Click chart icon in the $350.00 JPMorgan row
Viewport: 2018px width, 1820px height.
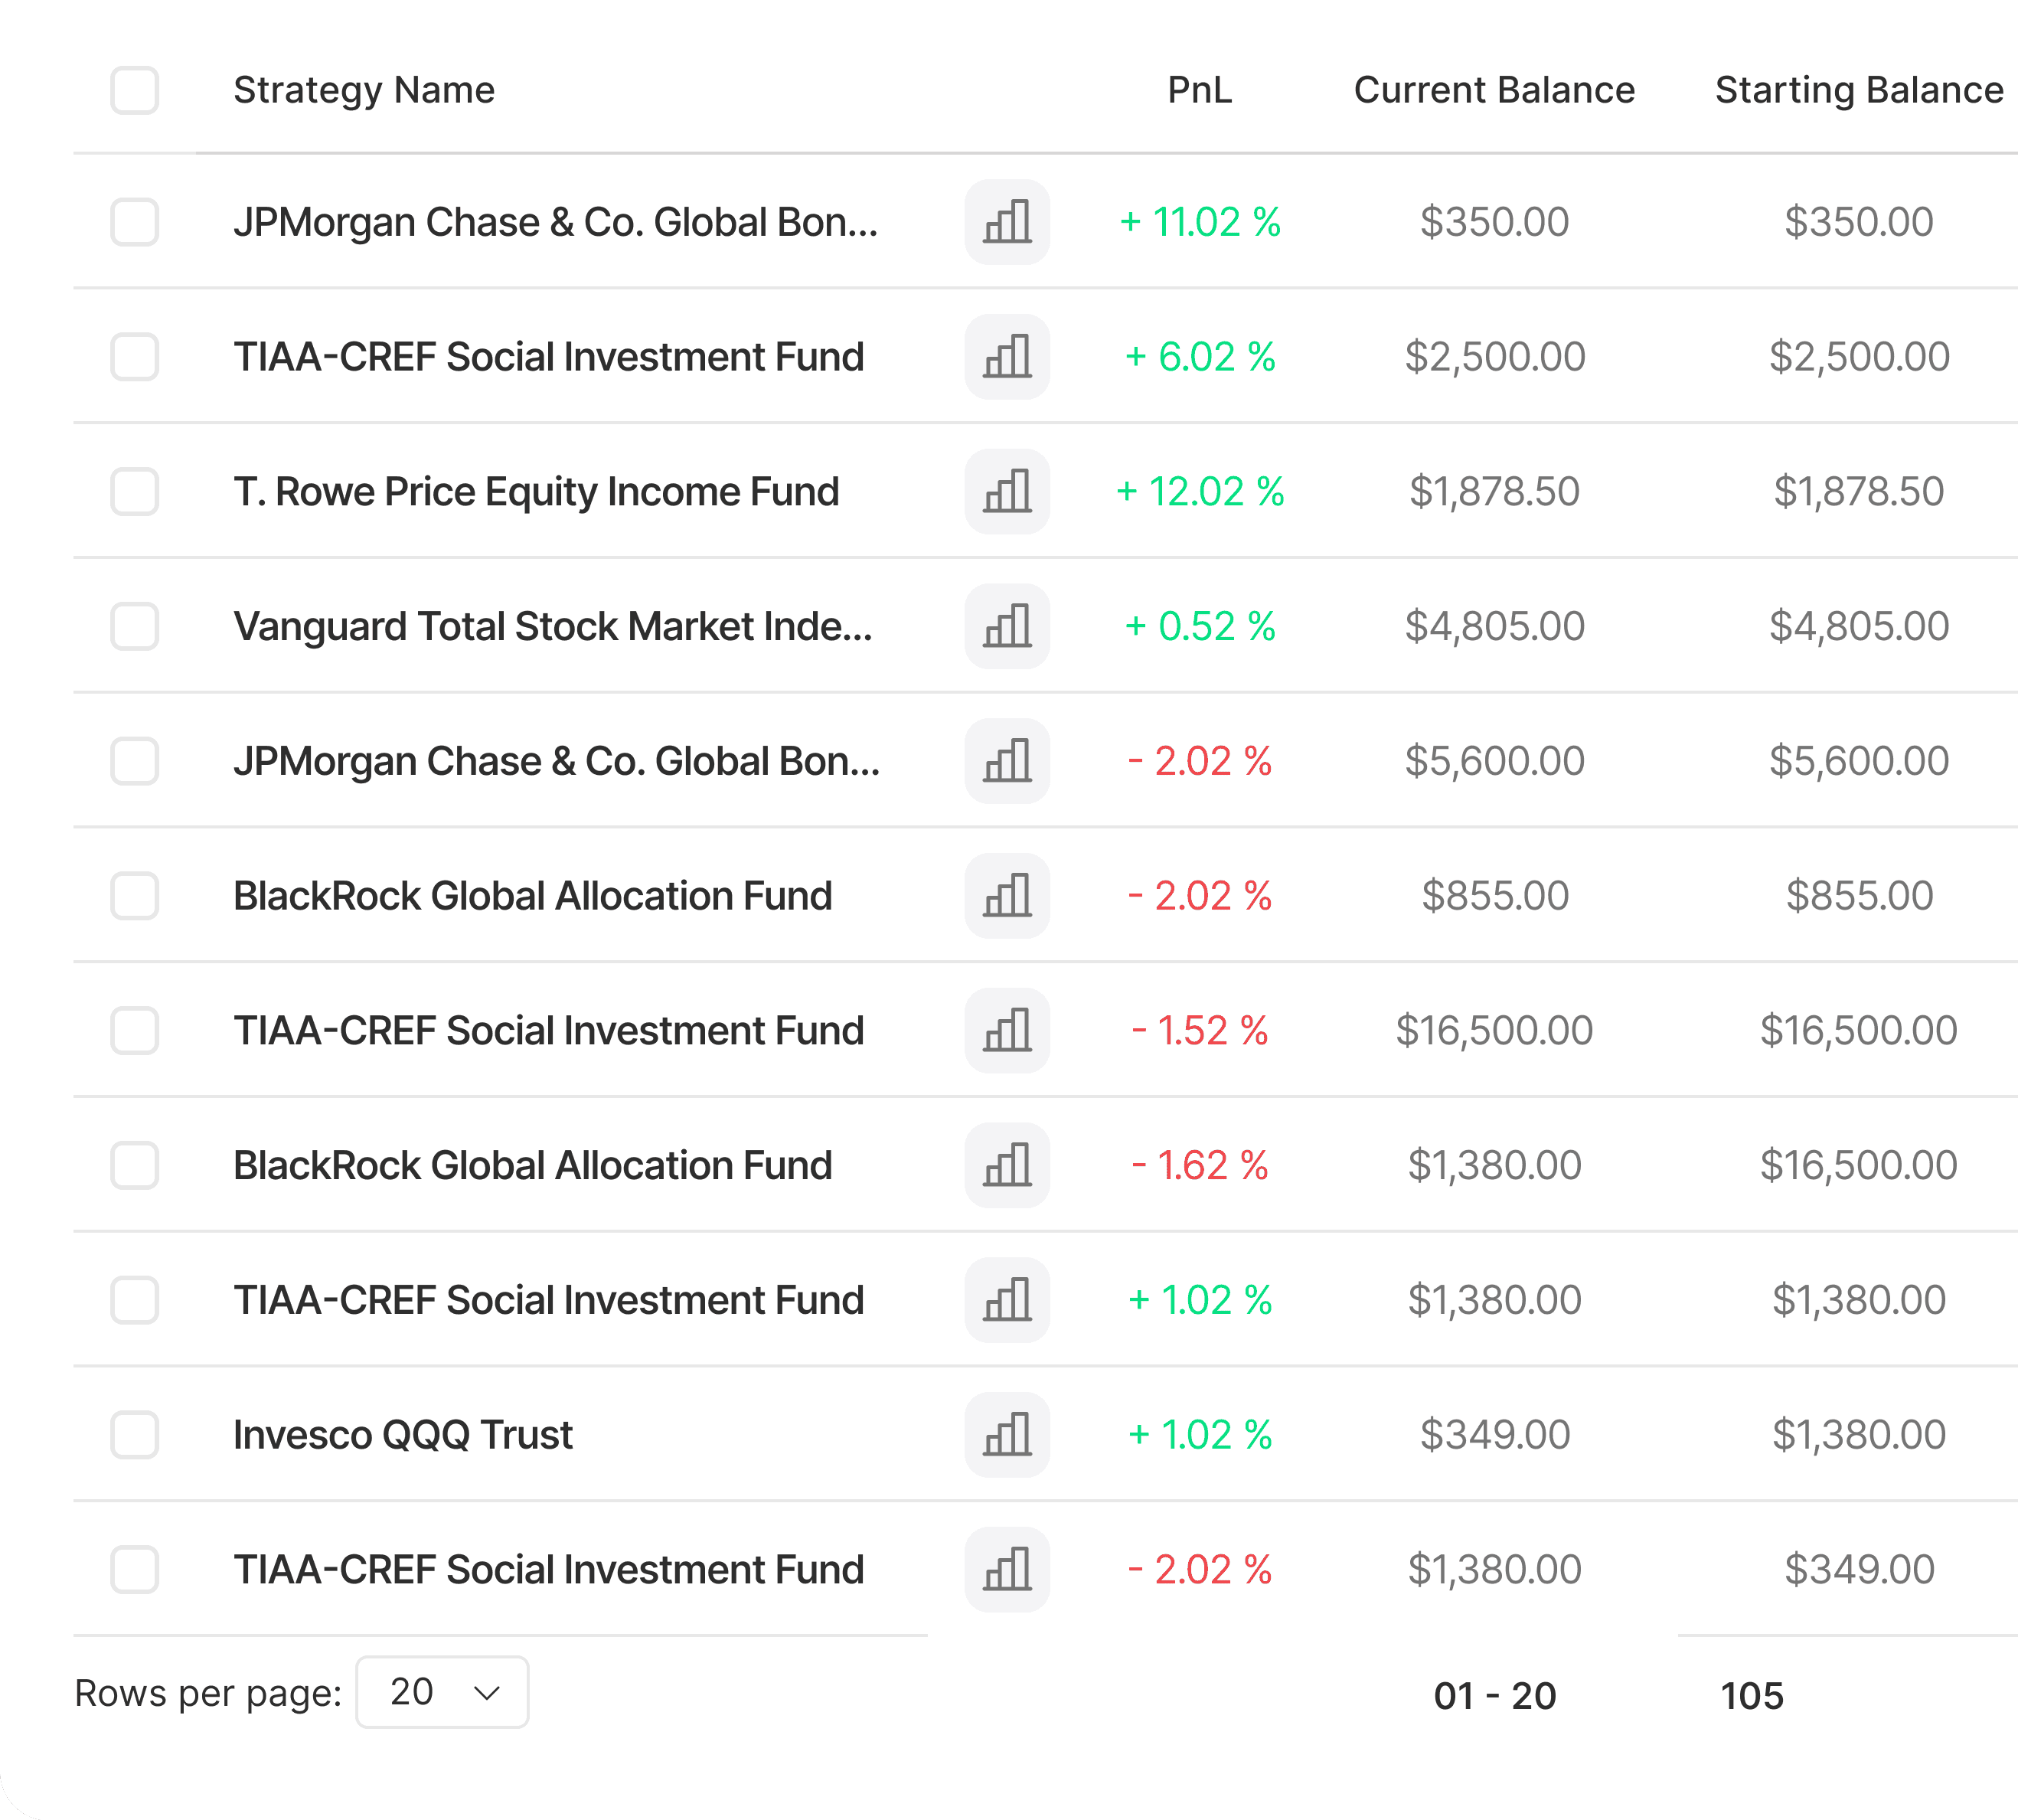coord(1006,222)
